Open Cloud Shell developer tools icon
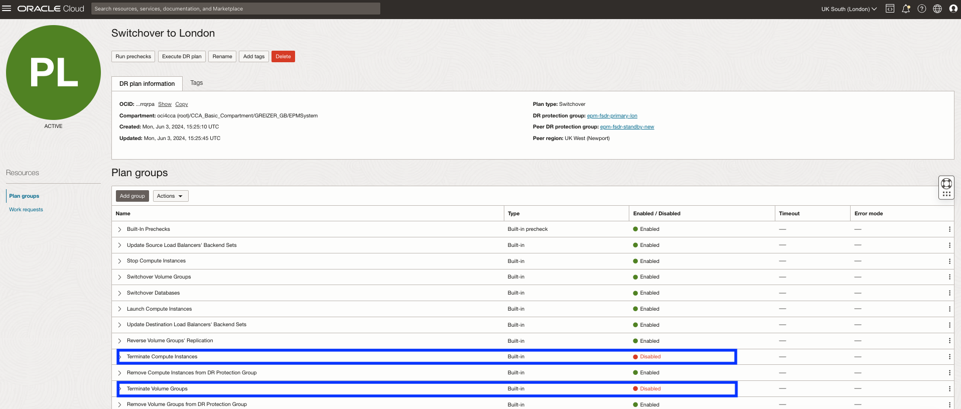Image resolution: width=961 pixels, height=409 pixels. click(890, 9)
